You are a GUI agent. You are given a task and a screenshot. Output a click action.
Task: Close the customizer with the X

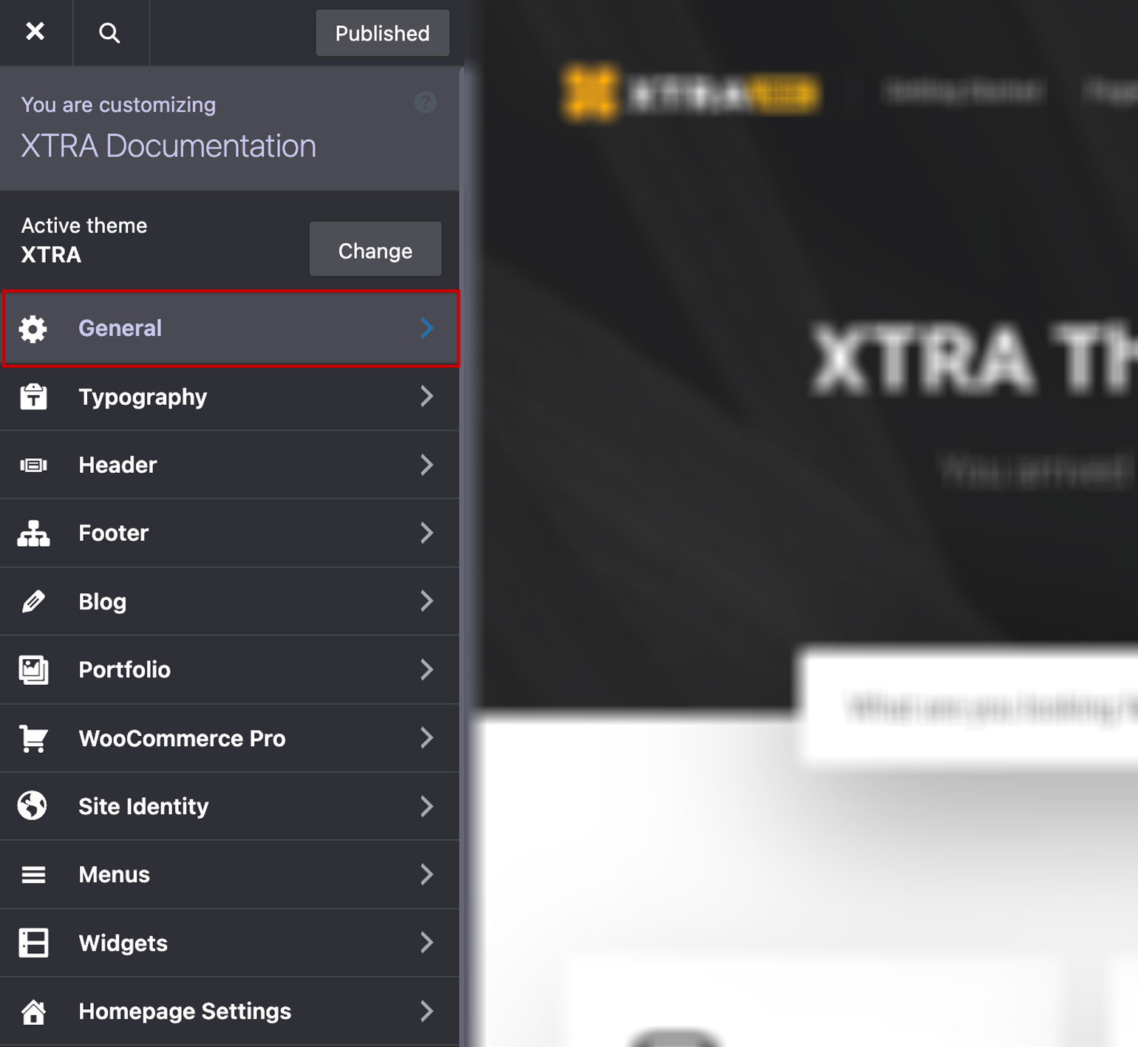pyautogui.click(x=35, y=32)
